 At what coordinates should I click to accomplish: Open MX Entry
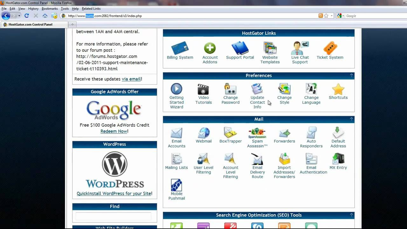click(x=338, y=162)
